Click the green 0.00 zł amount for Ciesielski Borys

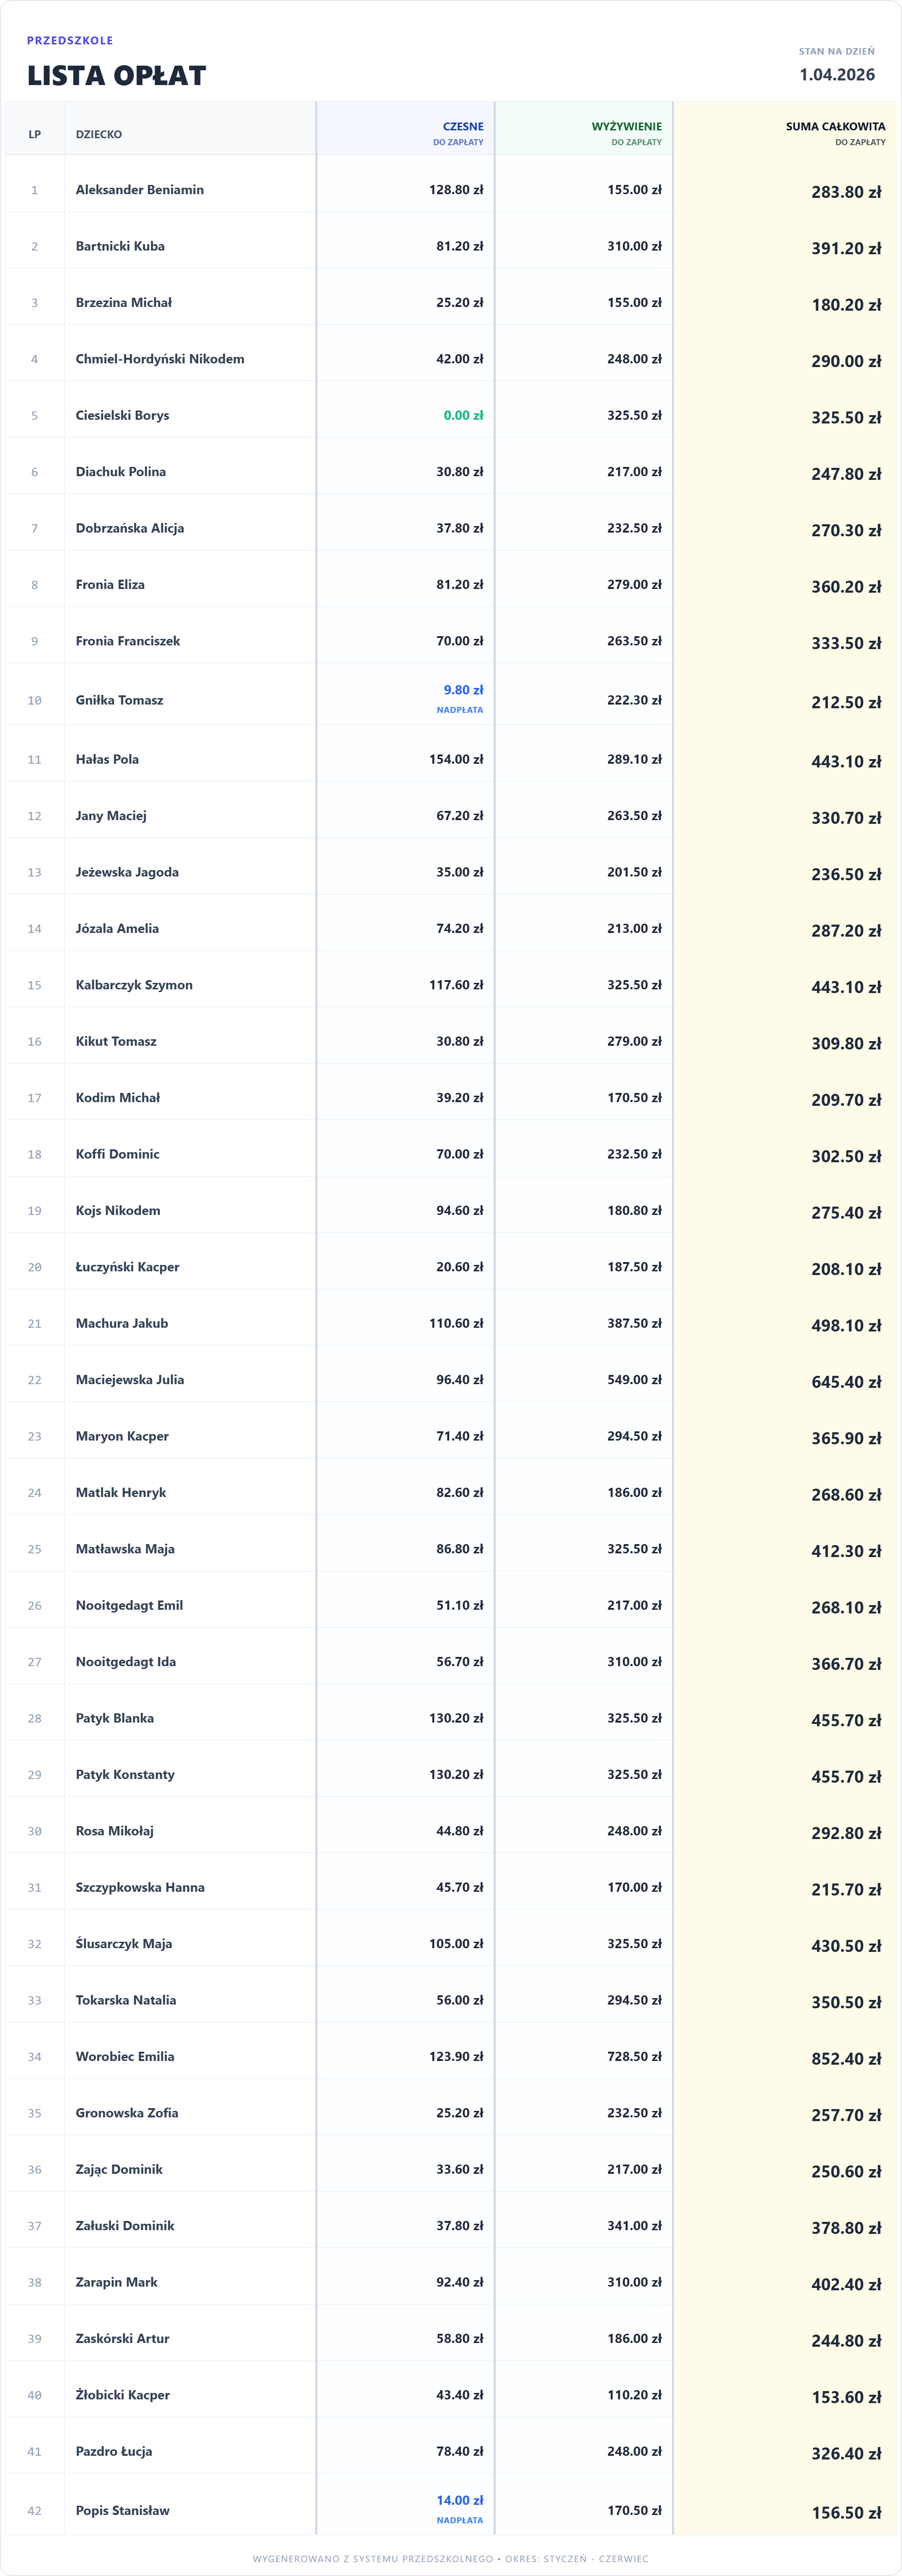click(x=463, y=415)
